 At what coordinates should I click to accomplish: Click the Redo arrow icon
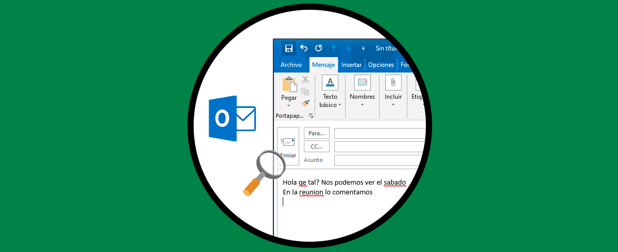(x=319, y=48)
